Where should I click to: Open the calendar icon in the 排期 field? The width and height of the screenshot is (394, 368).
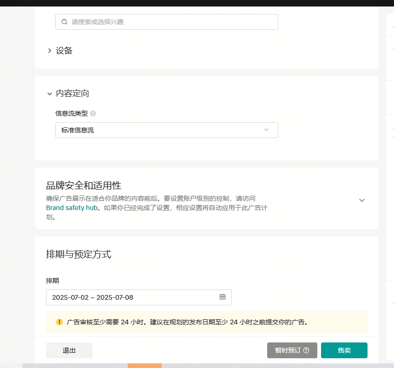pos(223,297)
